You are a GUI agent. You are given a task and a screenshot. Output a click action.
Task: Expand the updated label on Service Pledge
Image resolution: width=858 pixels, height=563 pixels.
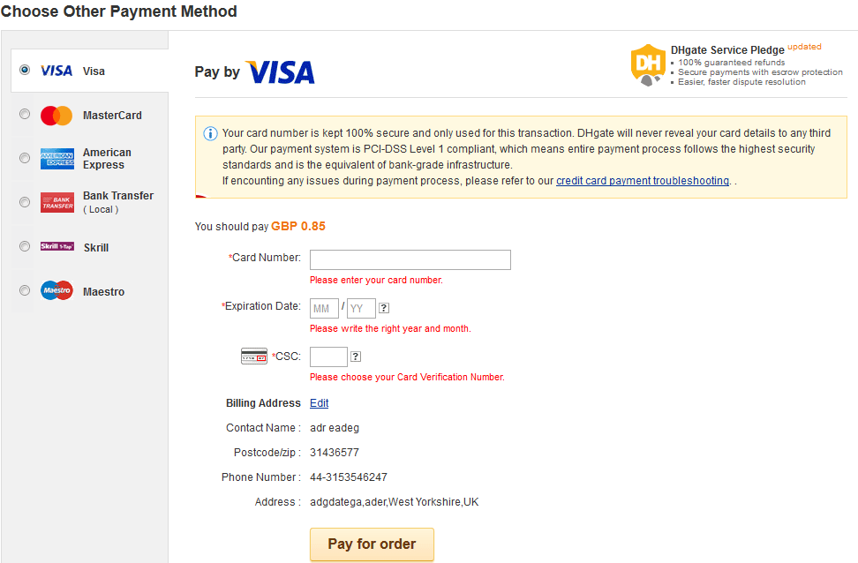click(x=806, y=47)
